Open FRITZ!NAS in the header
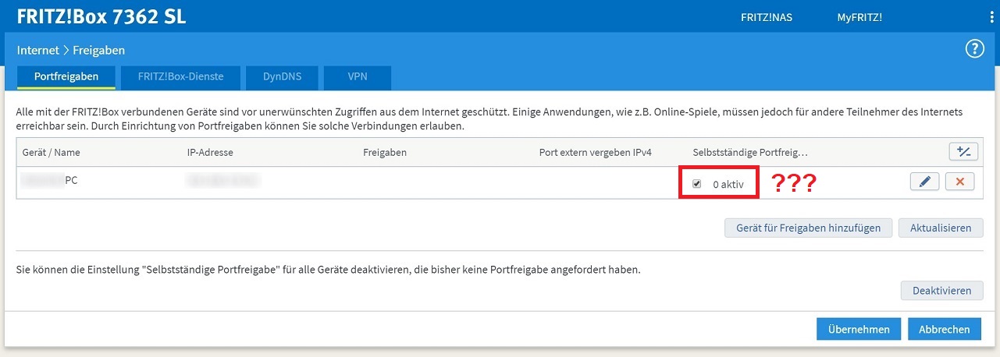The width and height of the screenshot is (1000, 357). [x=767, y=17]
